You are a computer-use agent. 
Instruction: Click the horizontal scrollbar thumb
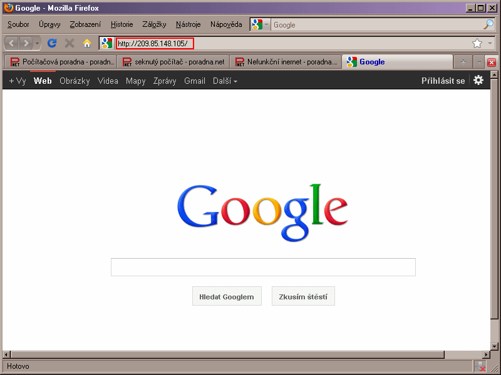click(x=227, y=354)
